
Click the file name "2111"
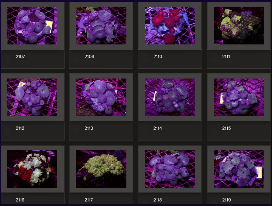tap(226, 56)
